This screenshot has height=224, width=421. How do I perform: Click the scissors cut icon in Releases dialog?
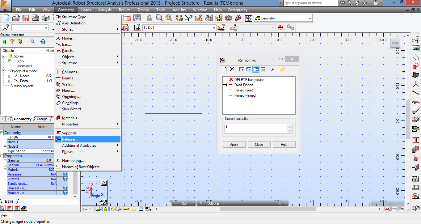(272, 69)
